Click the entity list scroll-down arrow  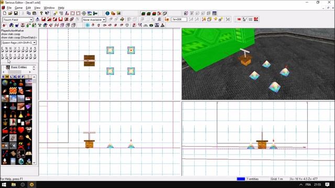click(x=34, y=162)
